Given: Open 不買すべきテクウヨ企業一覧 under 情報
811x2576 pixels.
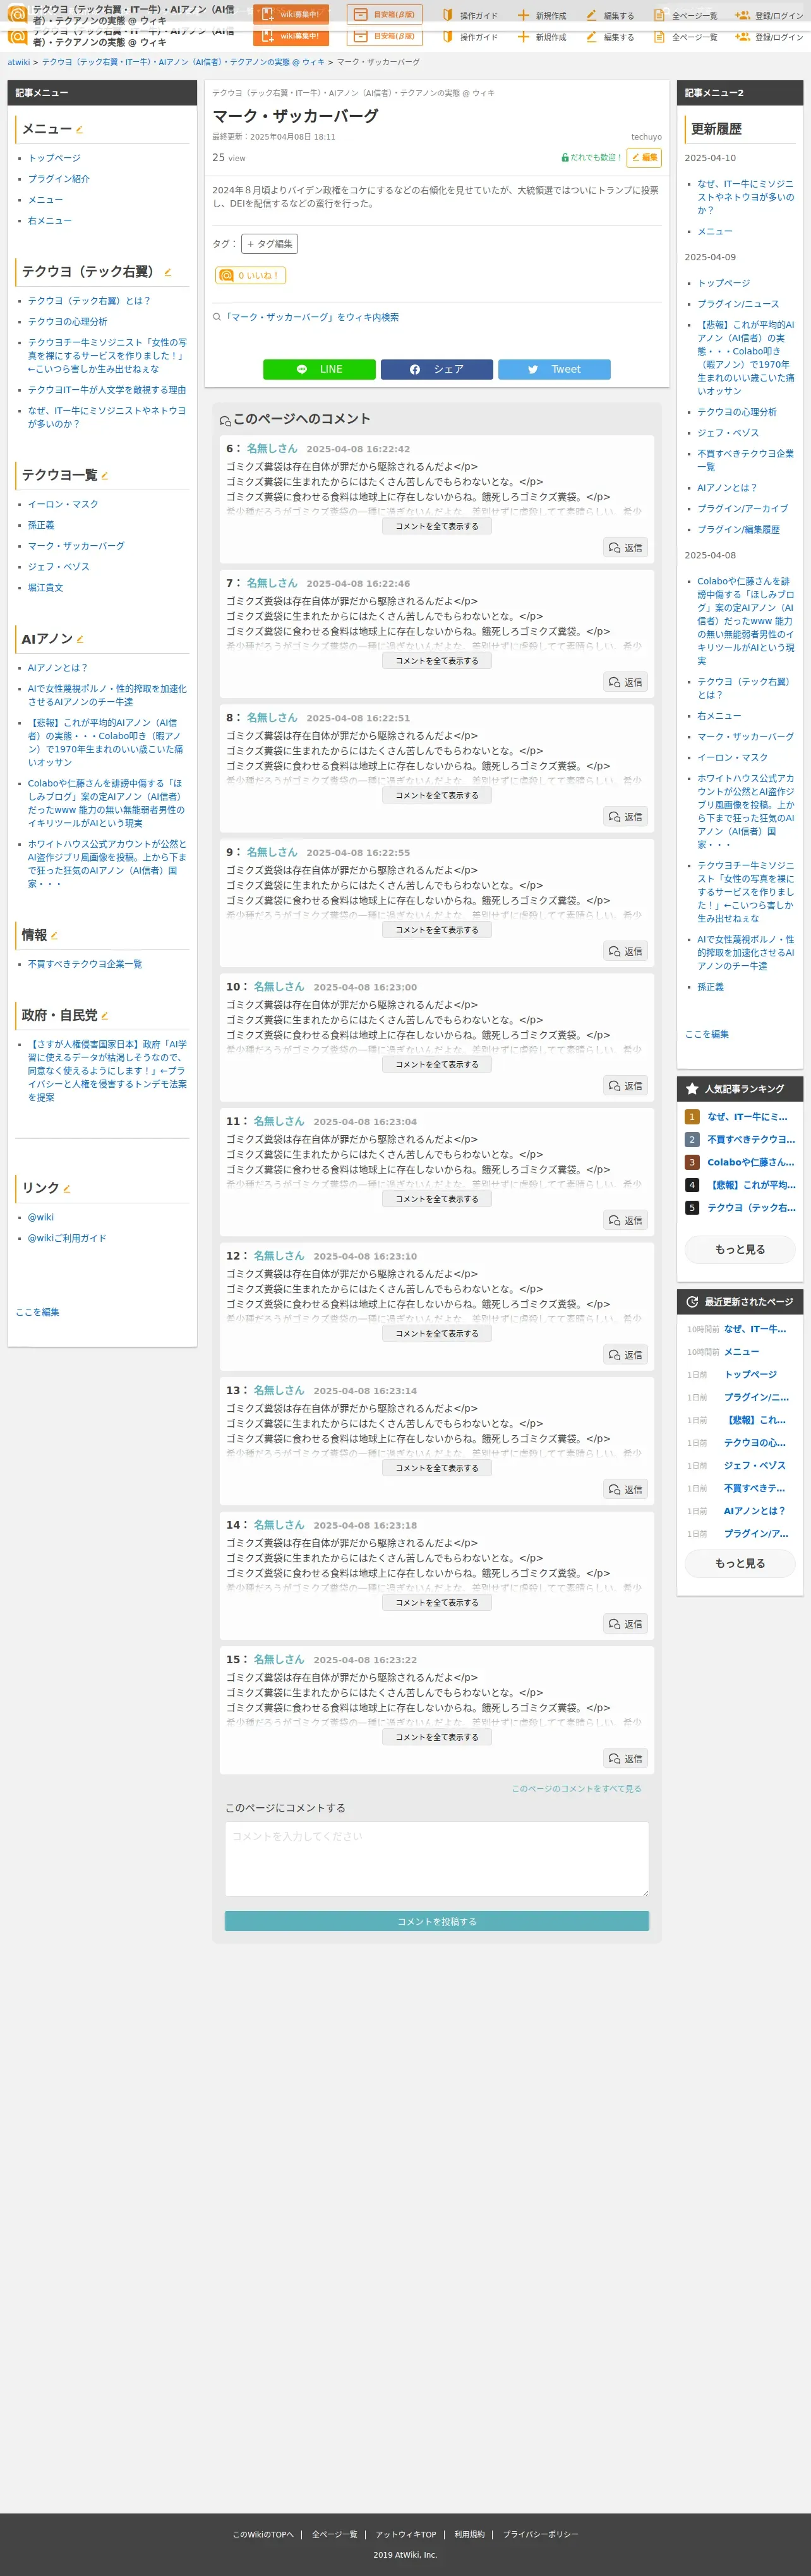Looking at the screenshot, I should click(85, 964).
